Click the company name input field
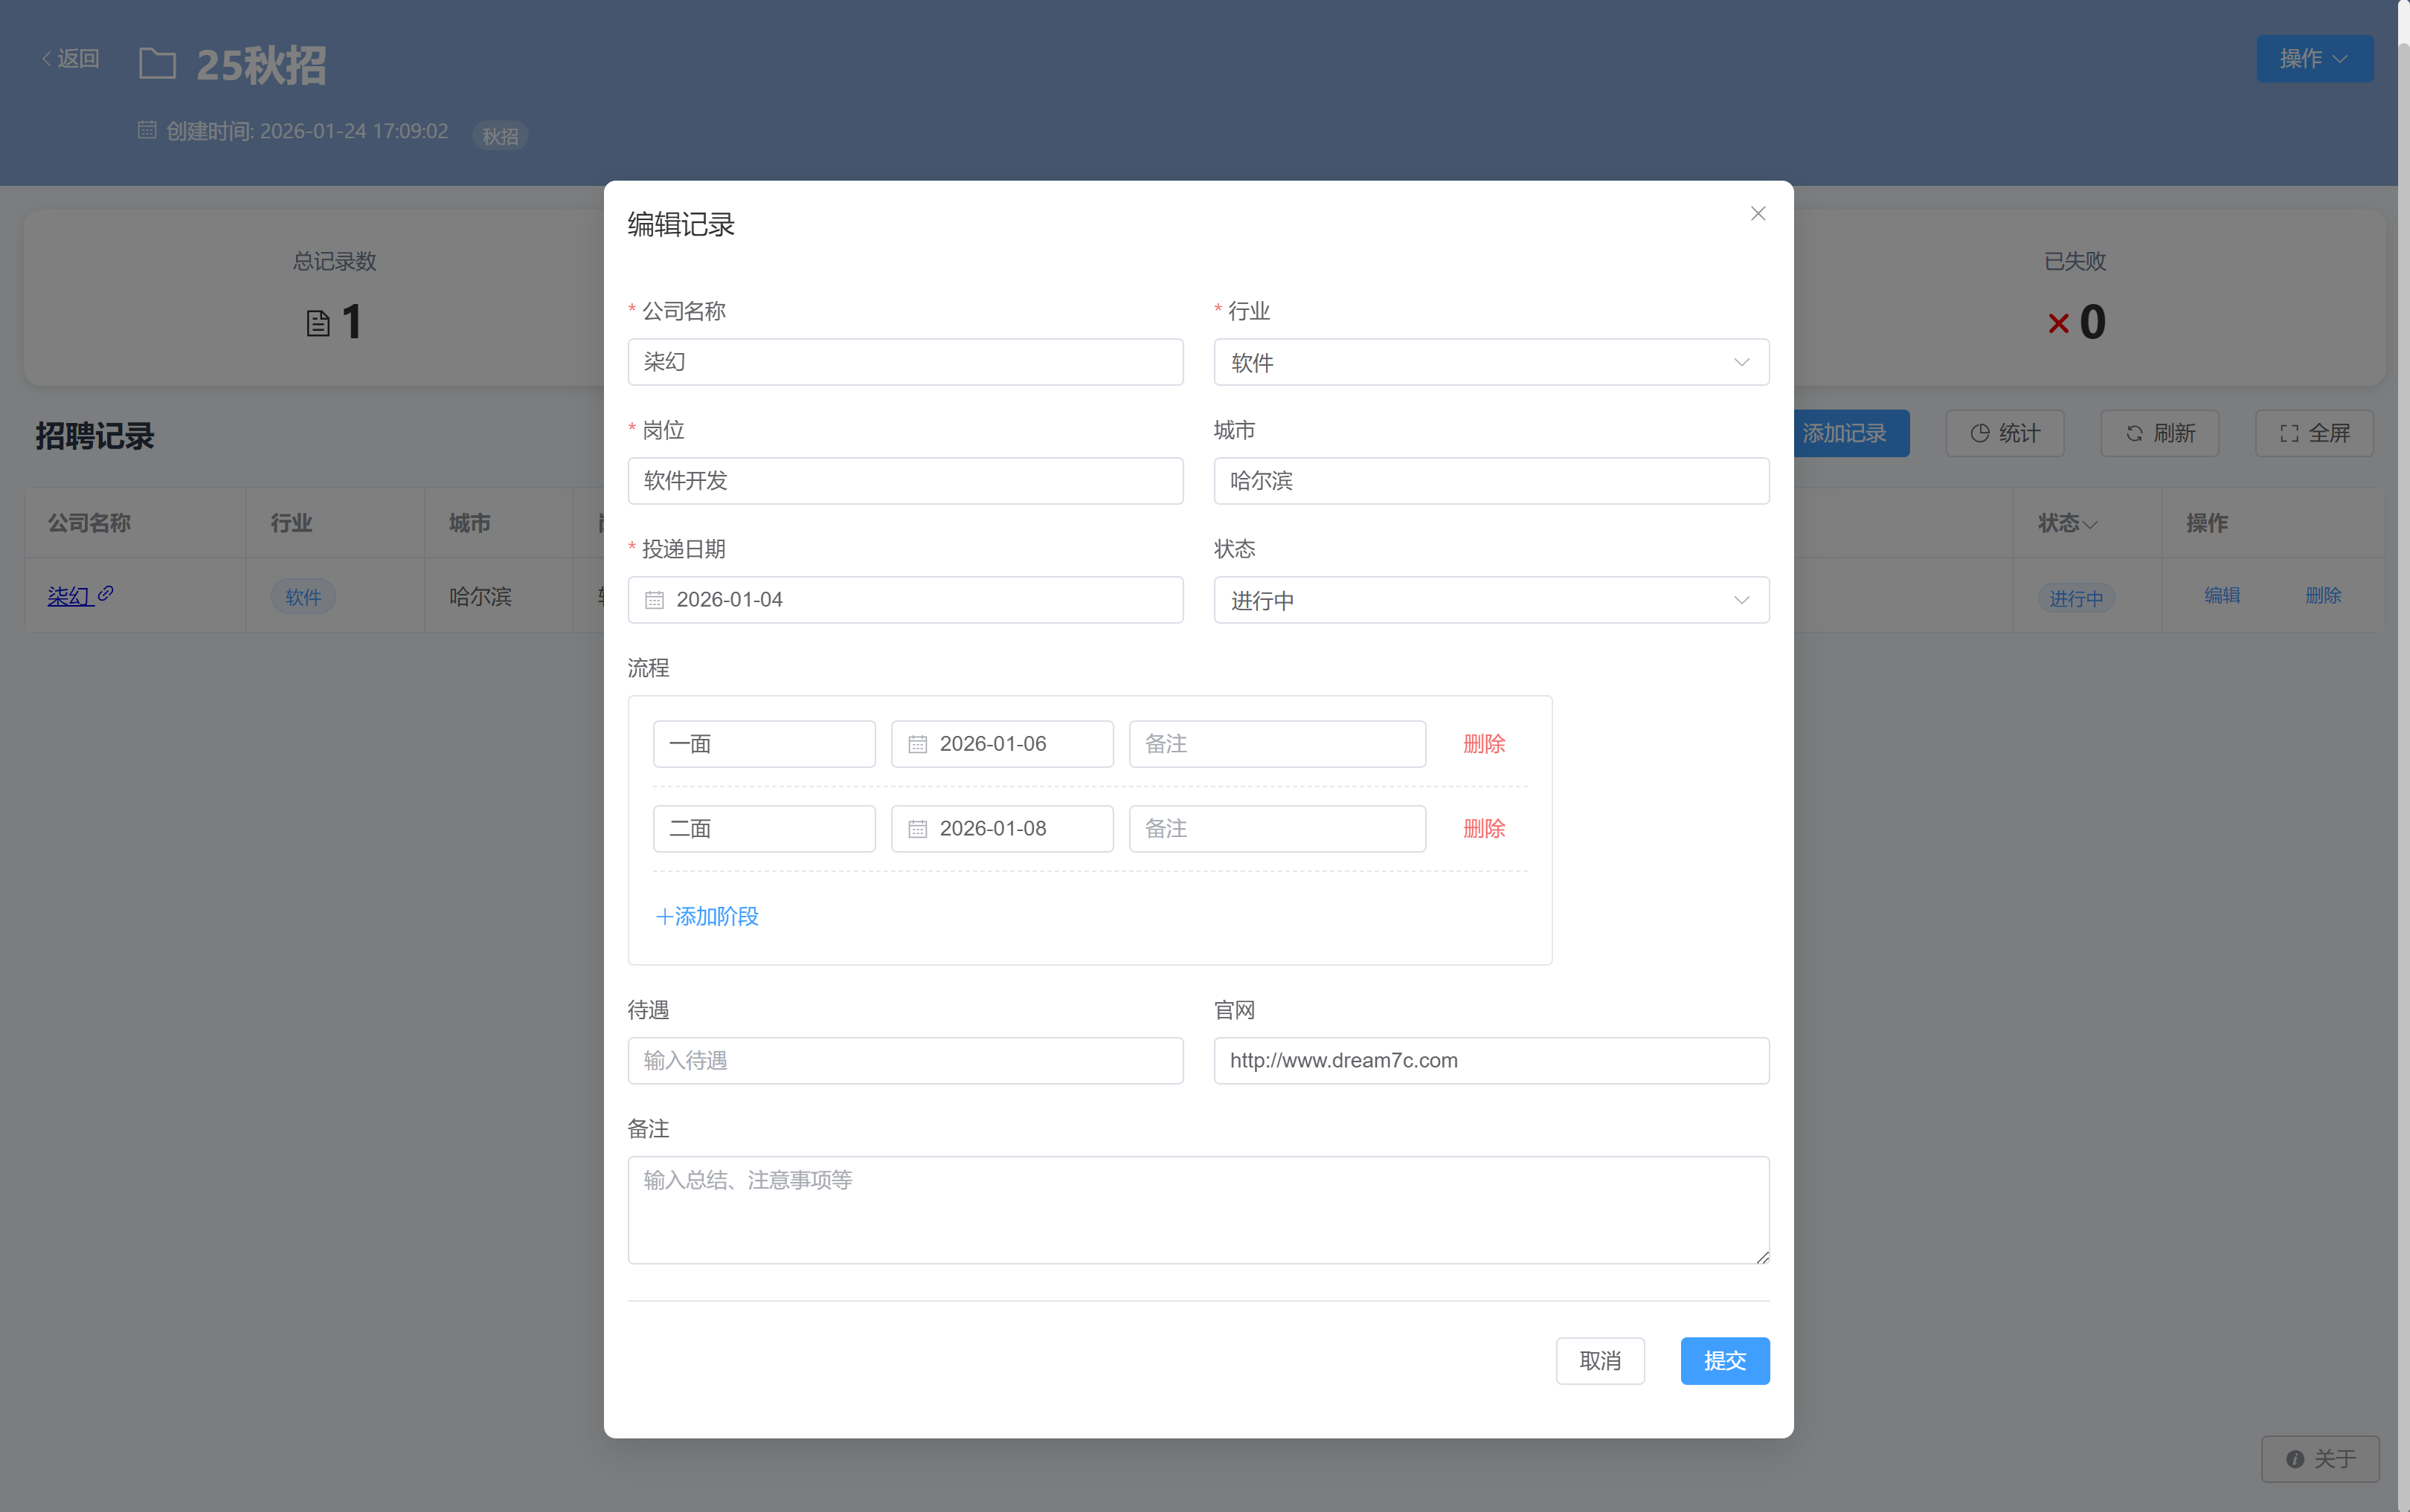This screenshot has width=2410, height=1512. (904, 362)
